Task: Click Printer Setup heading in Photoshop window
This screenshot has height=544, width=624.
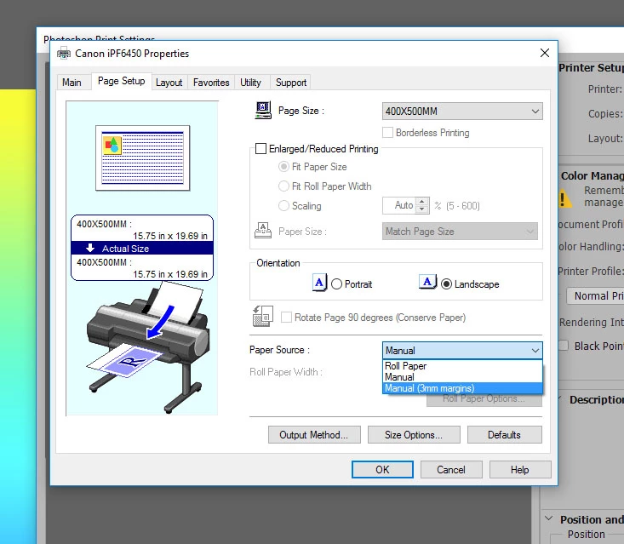Action: [592, 67]
